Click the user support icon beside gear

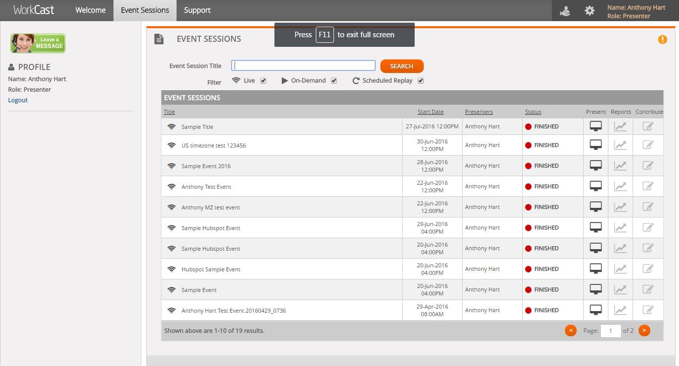[x=565, y=11]
